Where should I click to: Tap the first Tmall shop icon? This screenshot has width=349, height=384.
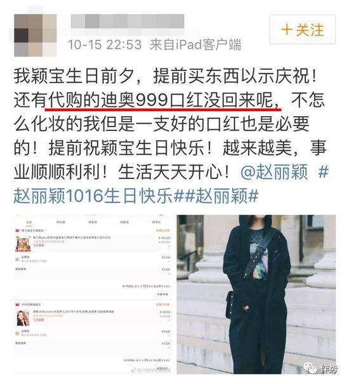(17, 230)
